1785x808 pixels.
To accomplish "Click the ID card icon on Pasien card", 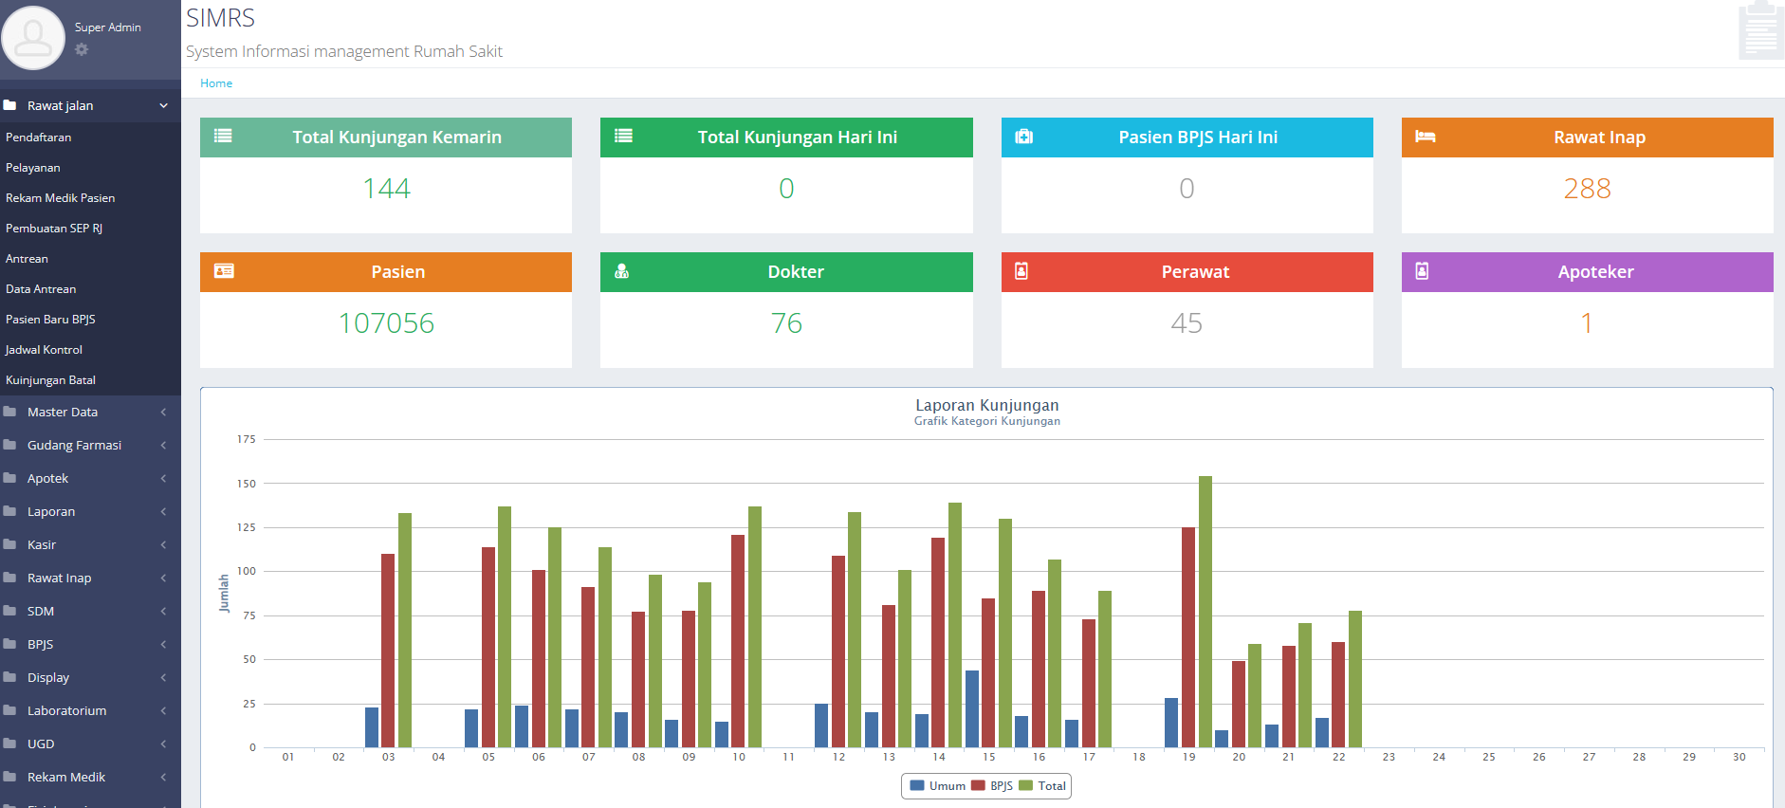I will pyautogui.click(x=224, y=271).
